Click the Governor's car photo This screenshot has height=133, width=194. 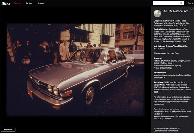75,70
